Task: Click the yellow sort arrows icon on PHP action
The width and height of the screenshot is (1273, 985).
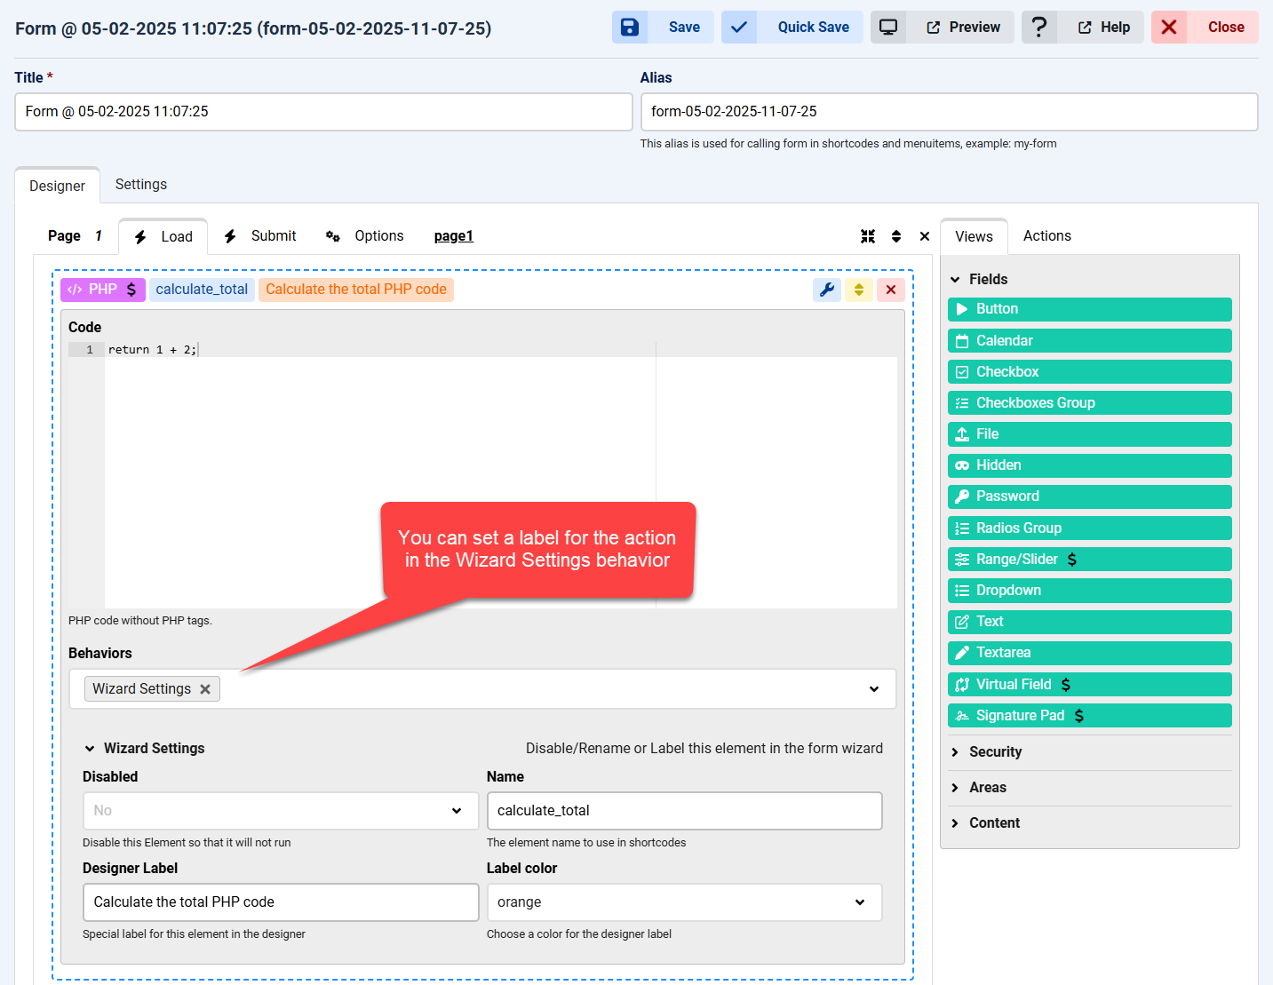Action: pos(859,290)
